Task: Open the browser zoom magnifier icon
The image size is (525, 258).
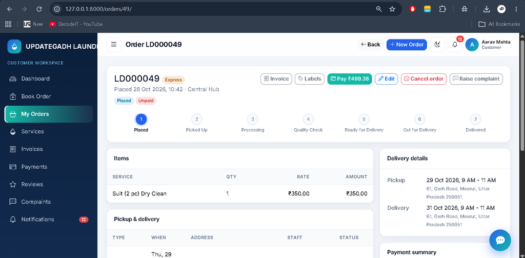Action: 379,9
